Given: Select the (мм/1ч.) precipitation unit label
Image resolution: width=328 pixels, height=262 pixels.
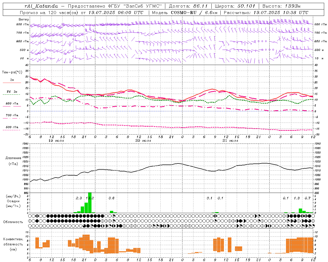Looking at the screenshot, I should pyautogui.click(x=13, y=206).
